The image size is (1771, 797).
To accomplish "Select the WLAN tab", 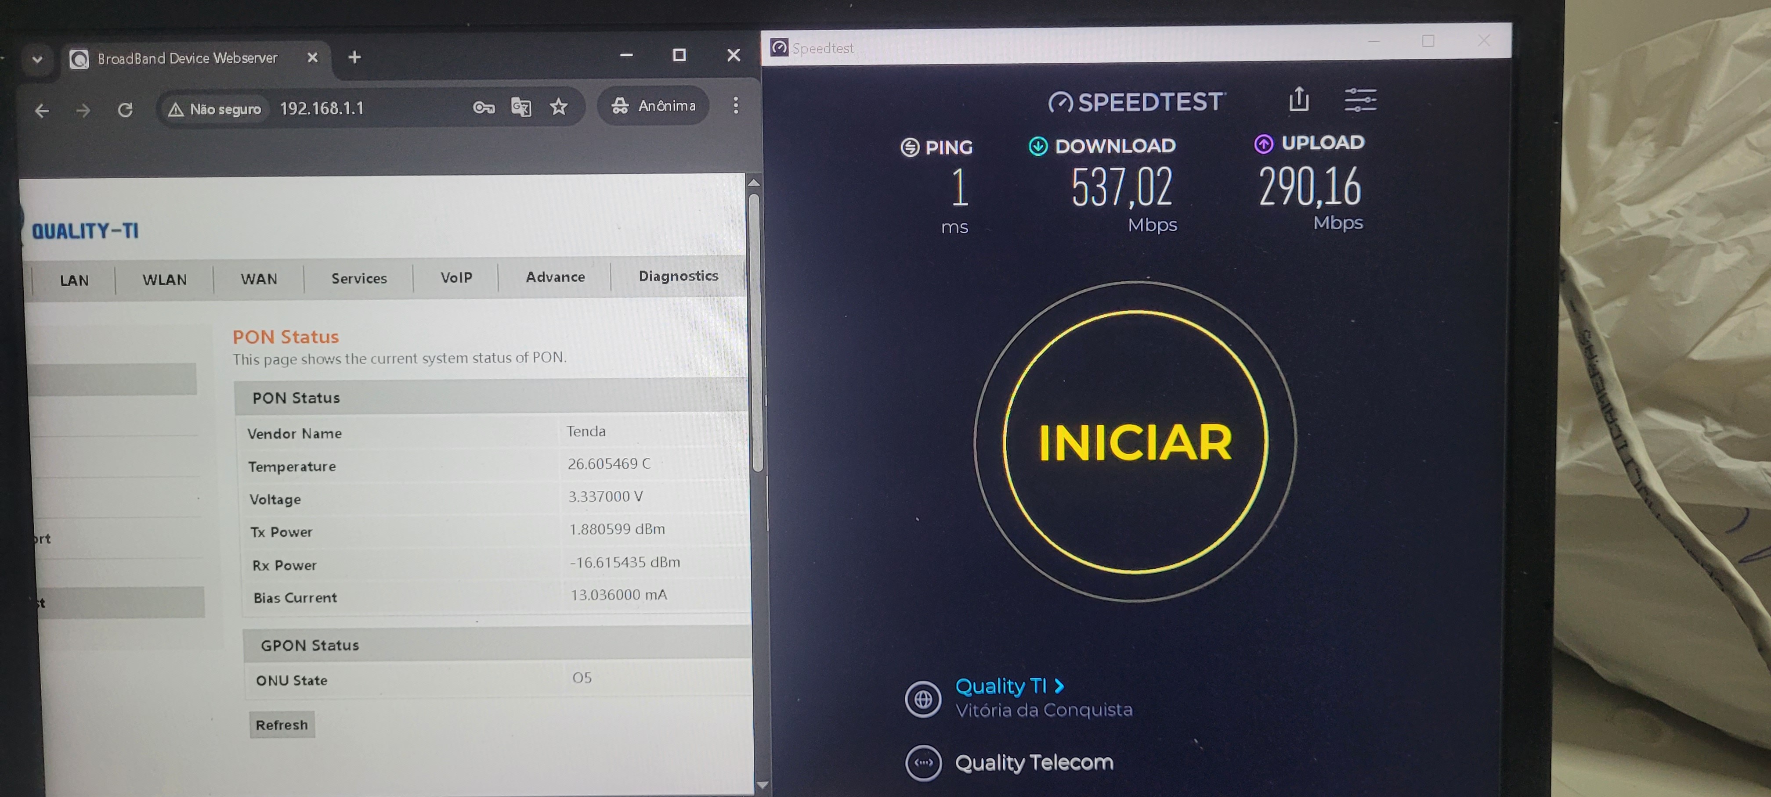I will [x=164, y=280].
